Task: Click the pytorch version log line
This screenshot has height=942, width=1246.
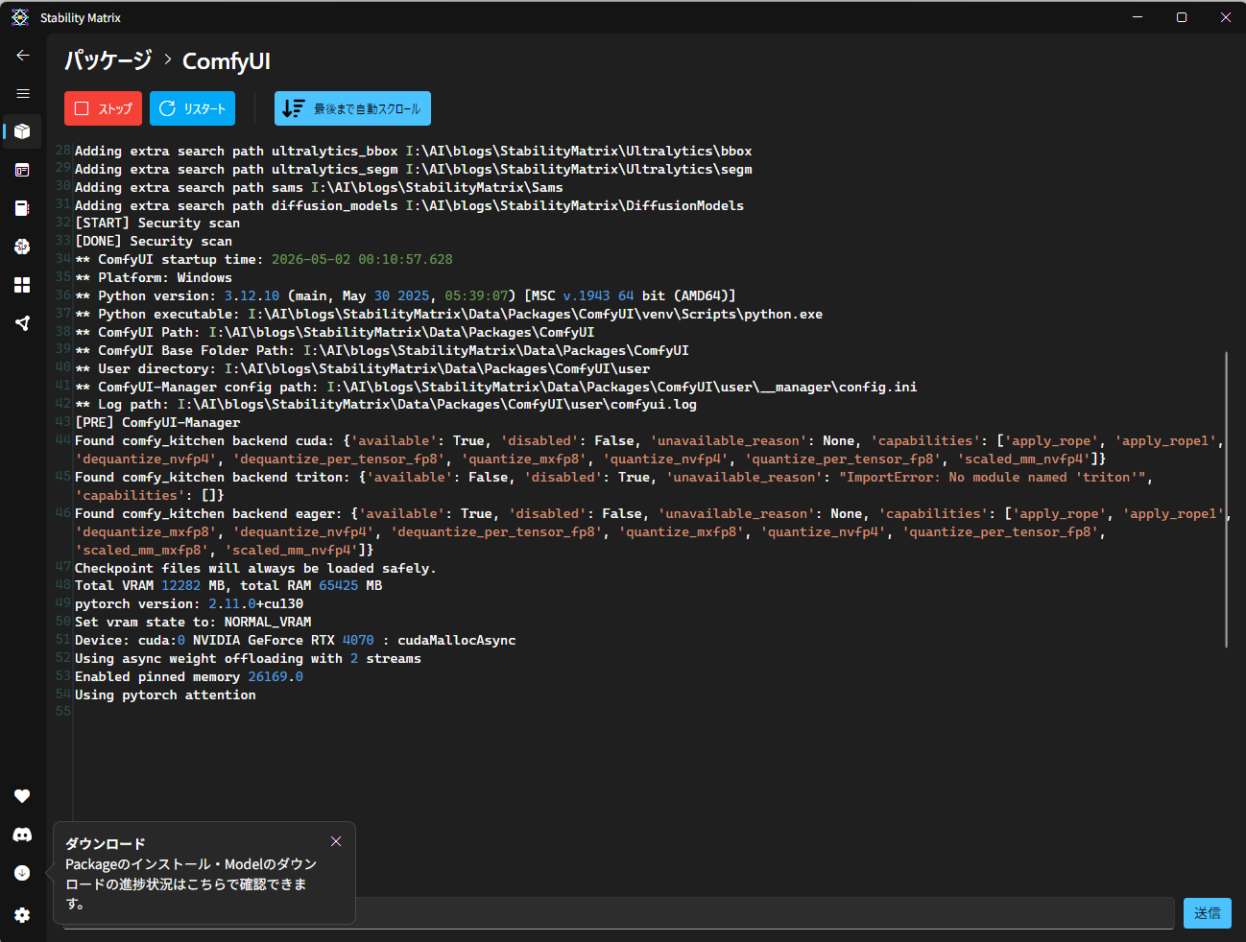Action: [189, 603]
